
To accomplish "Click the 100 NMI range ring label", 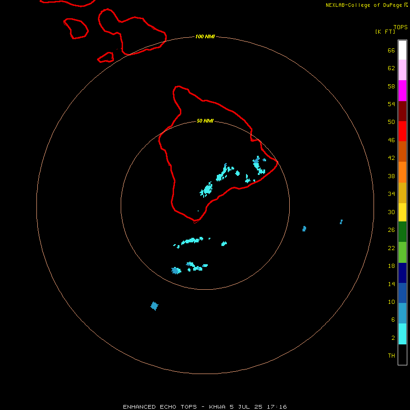I will click(x=205, y=36).
